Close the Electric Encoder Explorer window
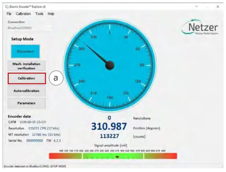The width and height of the screenshot is (226, 172). [x=218, y=7]
